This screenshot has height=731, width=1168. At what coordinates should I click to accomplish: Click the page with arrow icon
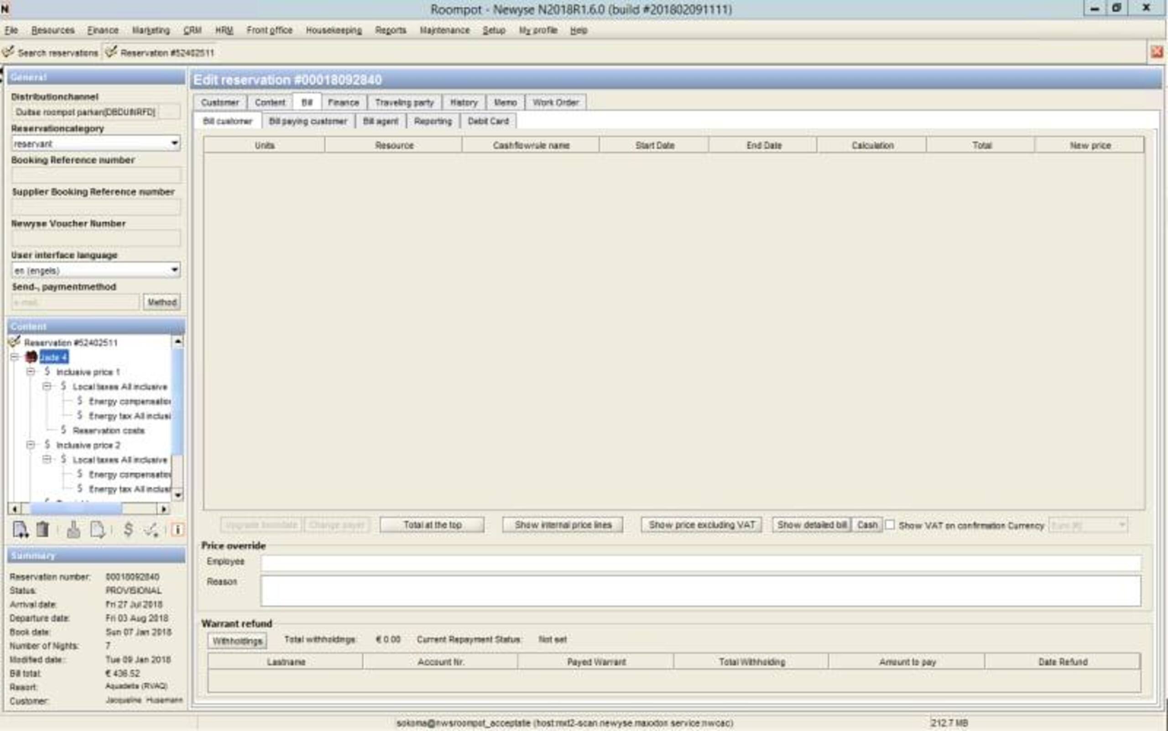point(98,530)
